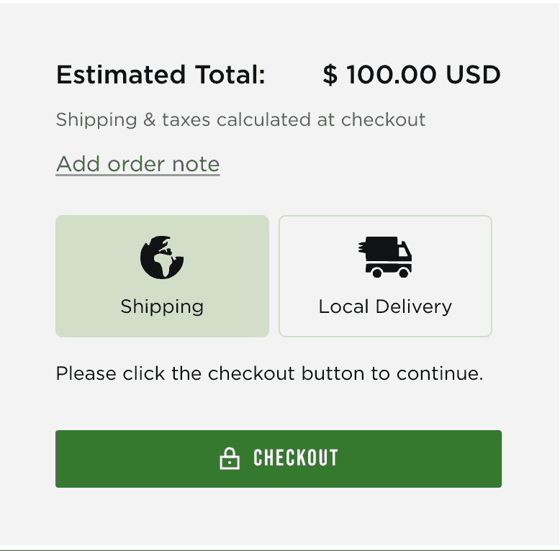The width and height of the screenshot is (560, 551).
Task: Click the "Please click the checkout button" message
Action: pos(269,374)
